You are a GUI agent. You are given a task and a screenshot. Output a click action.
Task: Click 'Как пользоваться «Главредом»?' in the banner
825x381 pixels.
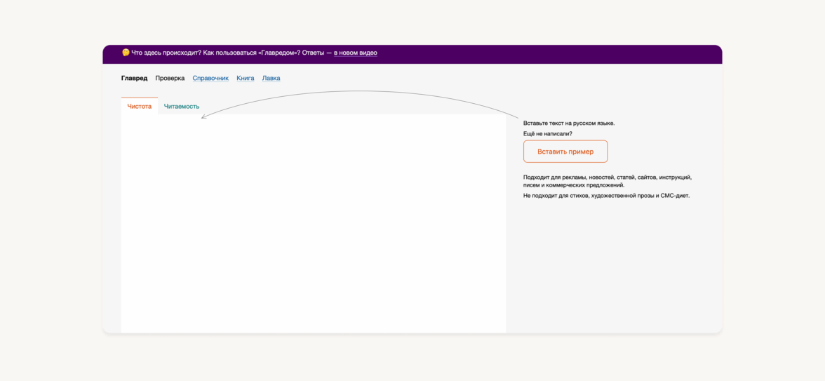click(251, 53)
